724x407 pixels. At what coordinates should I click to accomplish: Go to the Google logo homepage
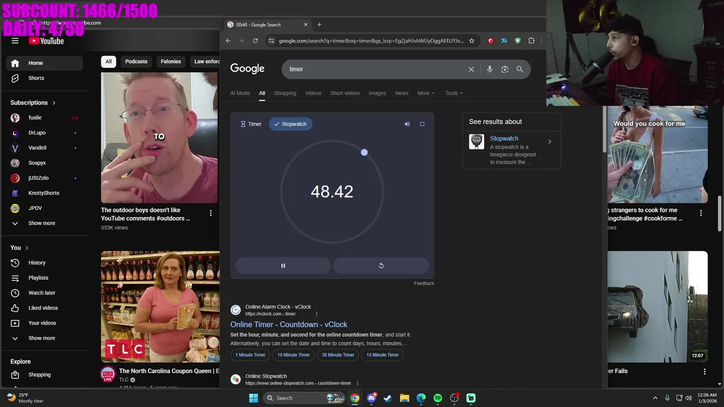(247, 68)
